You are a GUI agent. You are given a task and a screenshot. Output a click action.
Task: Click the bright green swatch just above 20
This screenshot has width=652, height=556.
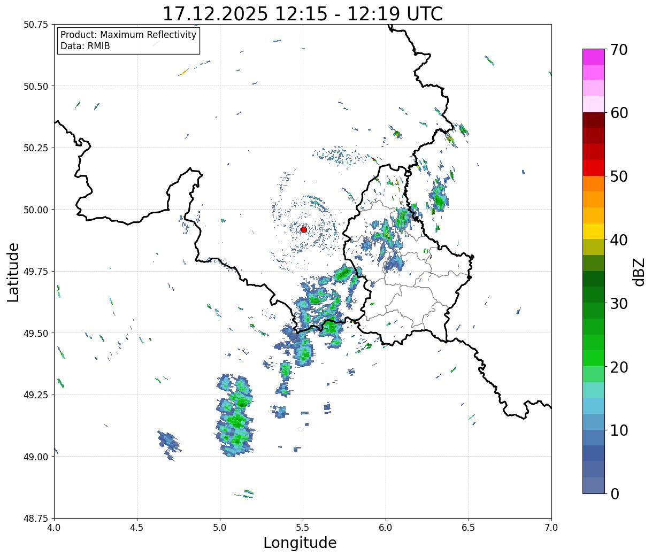594,358
